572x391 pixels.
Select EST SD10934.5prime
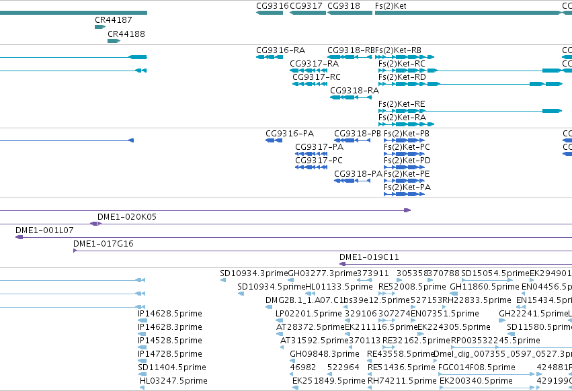[241, 294]
